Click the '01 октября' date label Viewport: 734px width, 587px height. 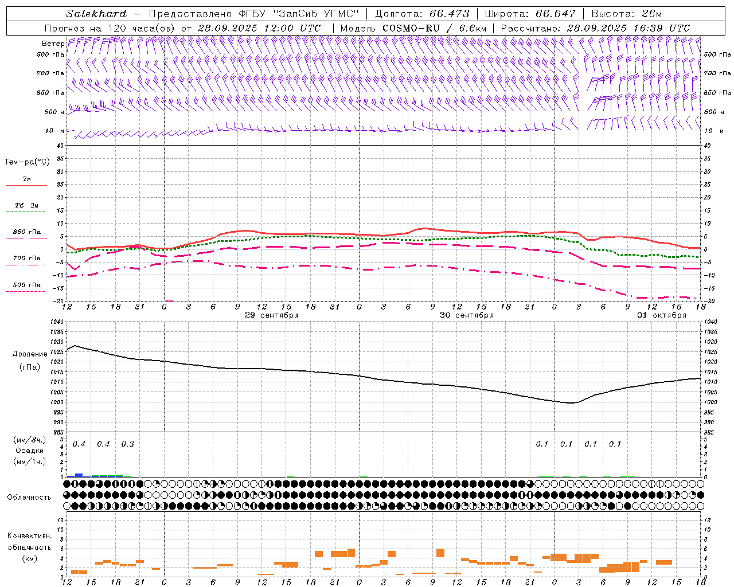pos(662,315)
